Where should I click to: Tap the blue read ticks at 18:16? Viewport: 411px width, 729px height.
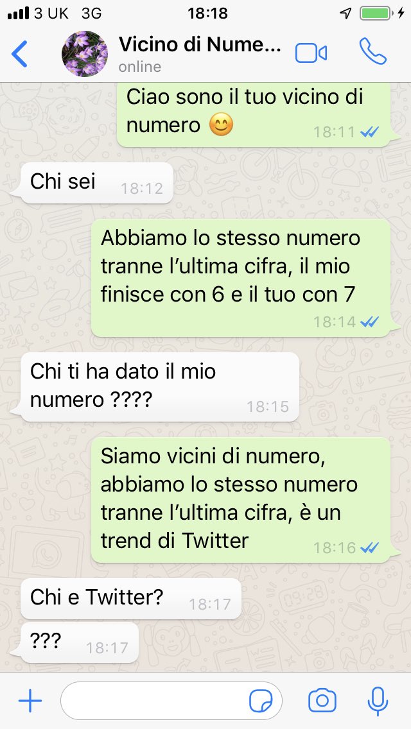tap(369, 548)
